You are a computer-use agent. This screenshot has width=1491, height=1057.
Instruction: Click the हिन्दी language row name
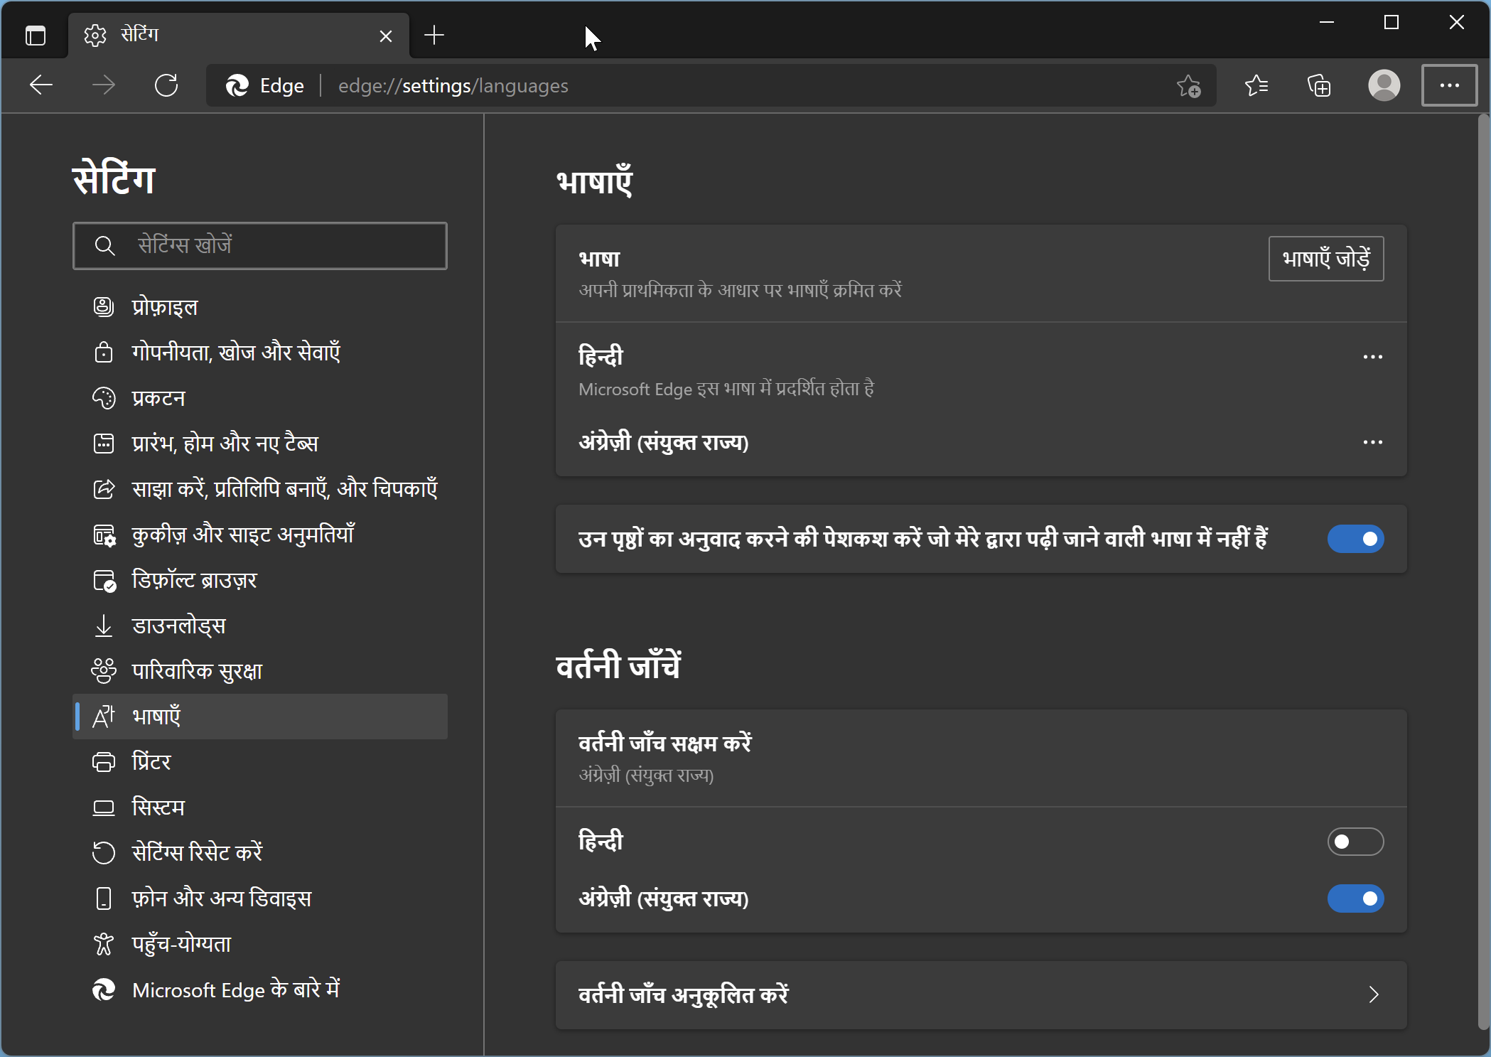601,356
